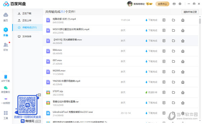
Task: Open containing folder for M2095.mov
Action: coord(173,72)
